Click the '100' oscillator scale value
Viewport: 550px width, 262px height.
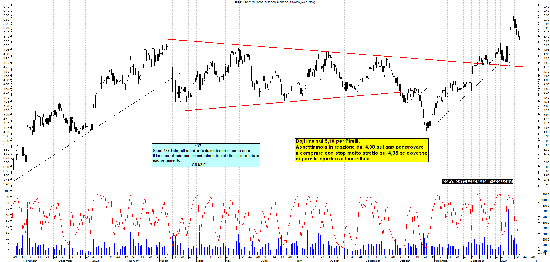(x=7, y=191)
